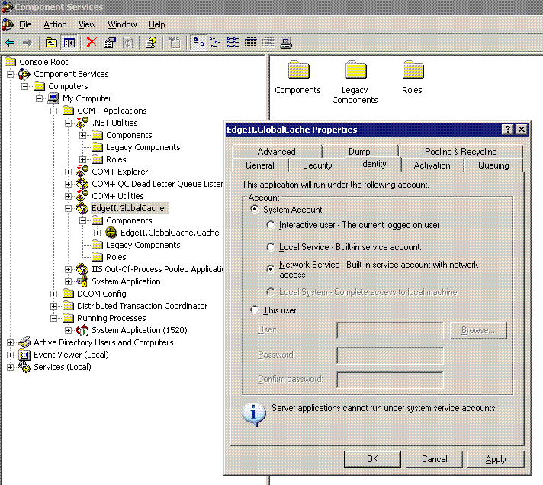Switch to the General tab
This screenshot has width=543, height=485.
click(260, 165)
